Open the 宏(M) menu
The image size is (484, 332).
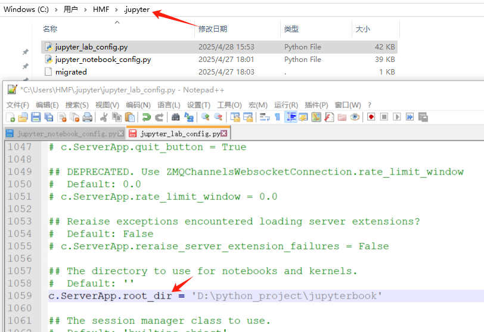pos(257,106)
